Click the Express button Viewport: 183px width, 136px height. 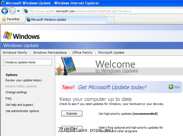[72, 114]
